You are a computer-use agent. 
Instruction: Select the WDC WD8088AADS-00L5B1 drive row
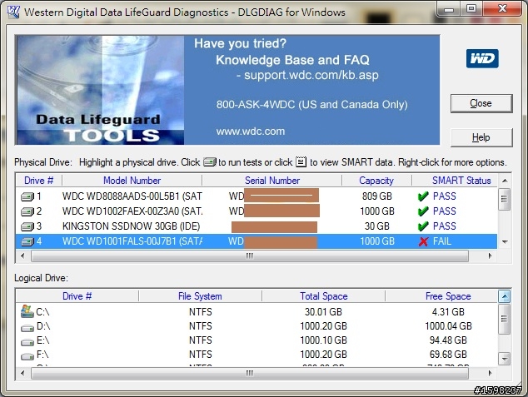257,196
